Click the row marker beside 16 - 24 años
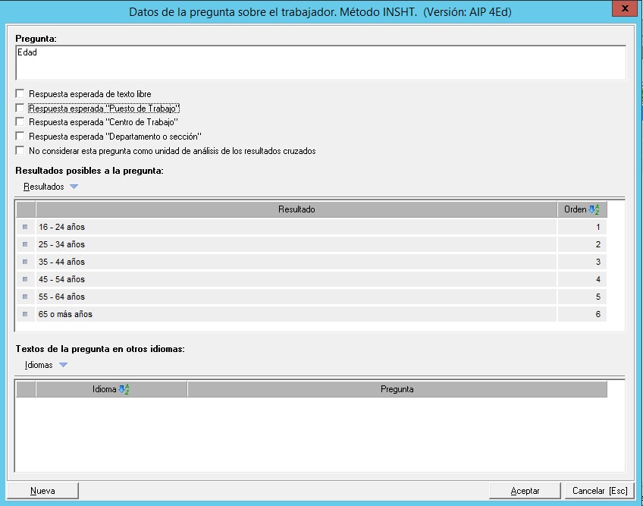 [25, 227]
